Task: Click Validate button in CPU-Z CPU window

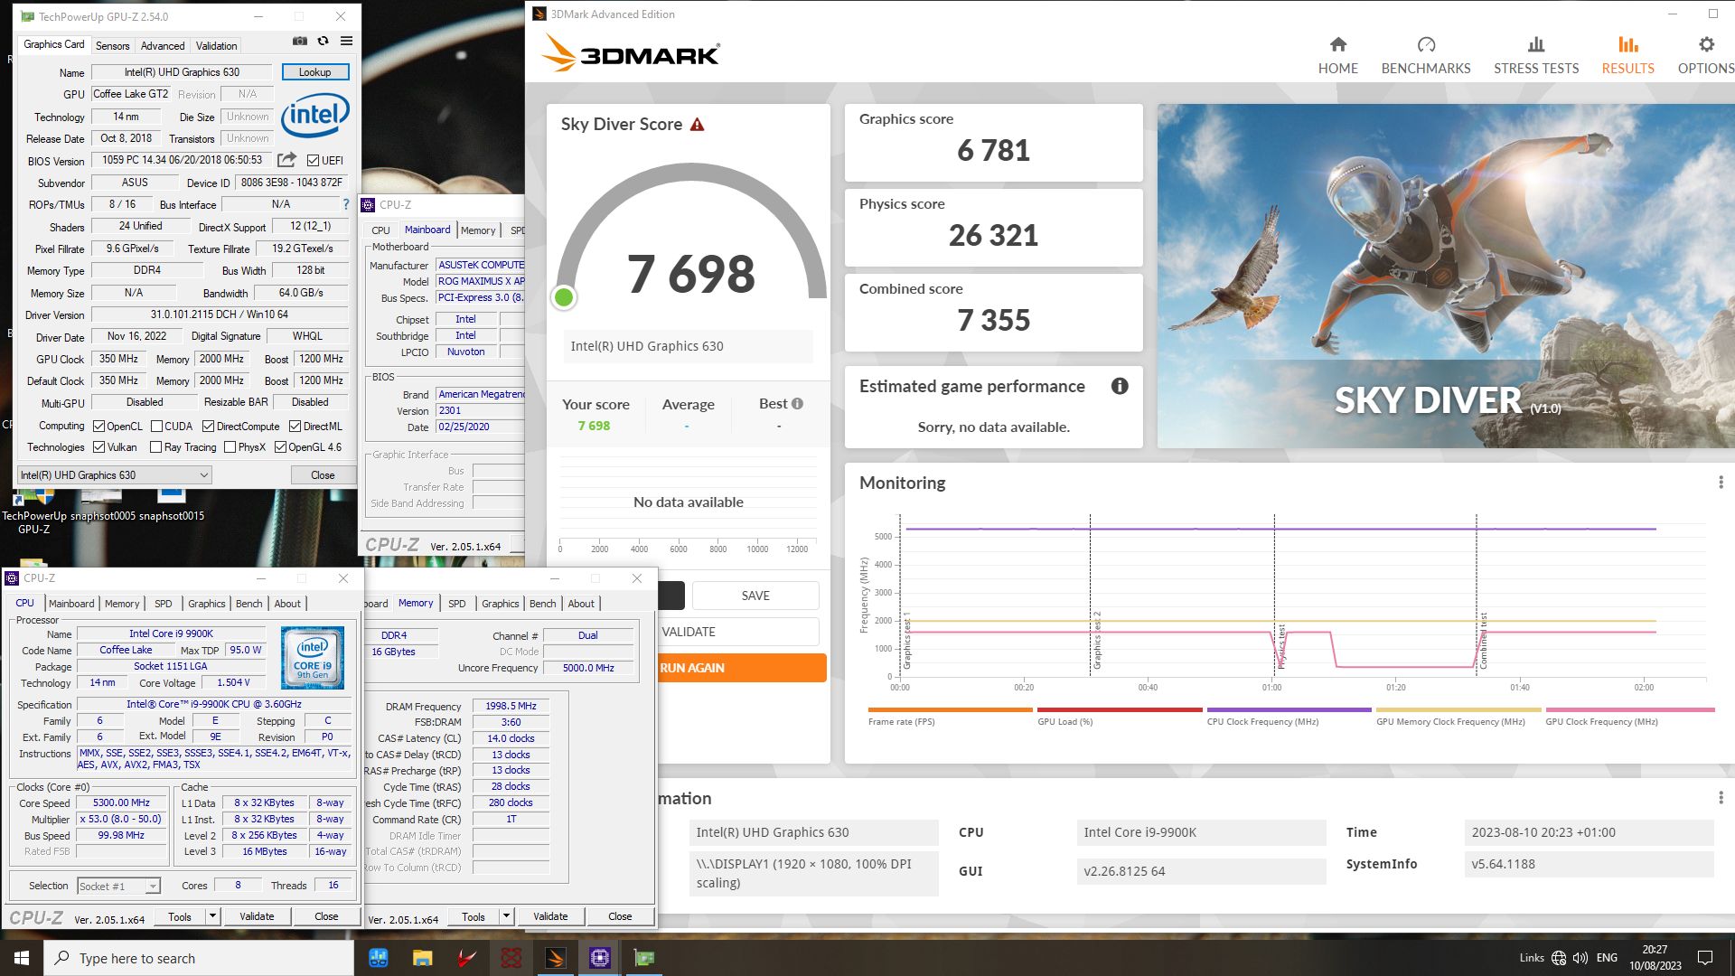Action: coord(257,916)
